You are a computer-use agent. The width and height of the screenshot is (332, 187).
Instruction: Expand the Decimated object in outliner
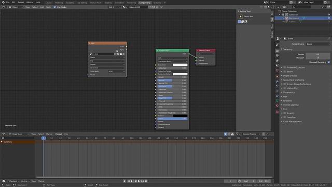click(x=283, y=18)
